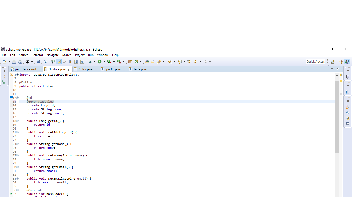Click the Save All toolbar icon
This screenshot has width=352, height=197.
[20, 62]
